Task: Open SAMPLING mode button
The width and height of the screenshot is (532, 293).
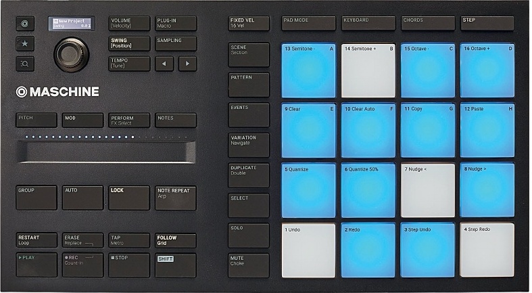Action: (176, 43)
